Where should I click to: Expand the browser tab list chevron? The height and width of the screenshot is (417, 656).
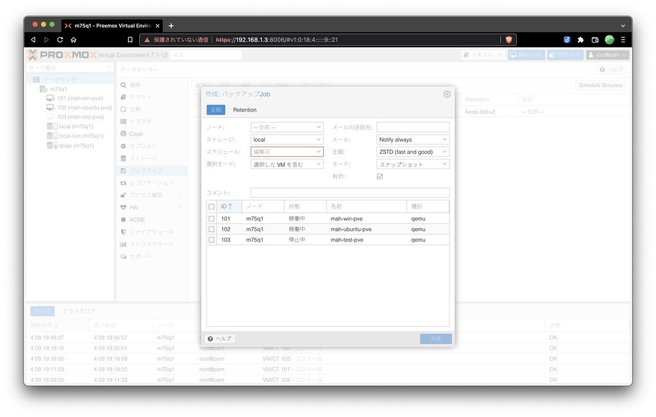pyautogui.click(x=623, y=26)
